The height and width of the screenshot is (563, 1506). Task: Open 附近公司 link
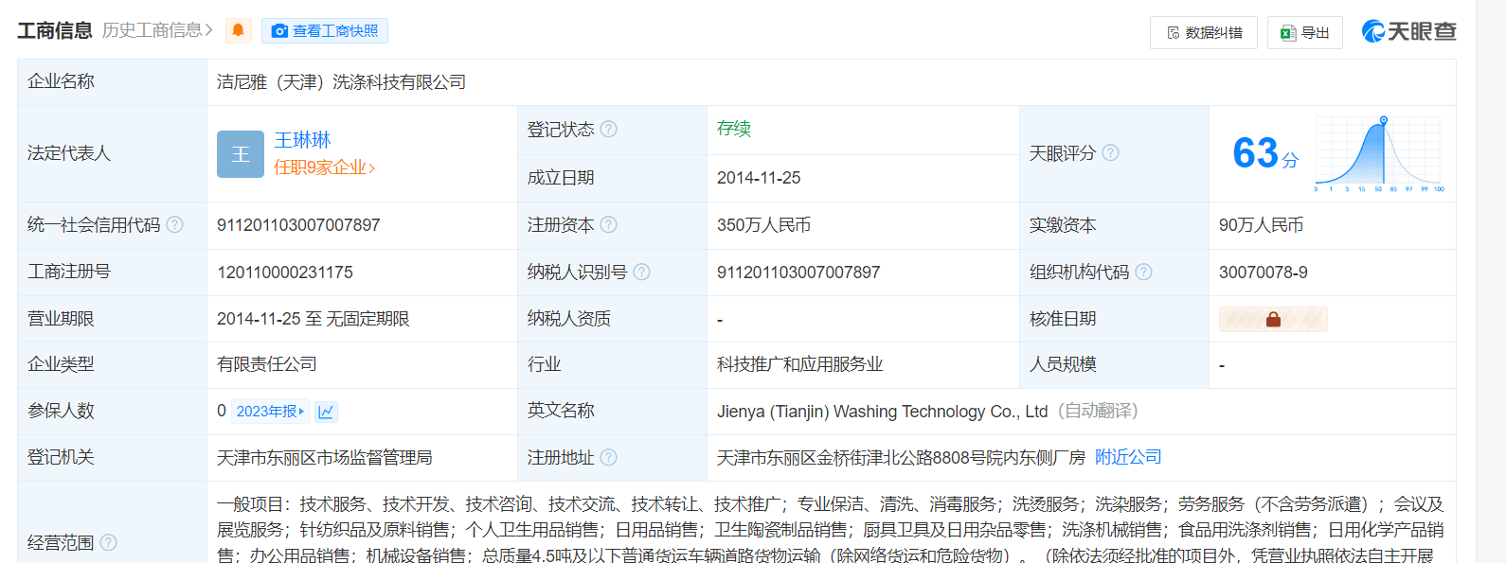[x=1128, y=457]
